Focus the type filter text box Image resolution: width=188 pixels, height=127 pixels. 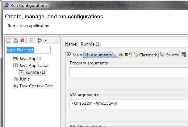click(28, 50)
